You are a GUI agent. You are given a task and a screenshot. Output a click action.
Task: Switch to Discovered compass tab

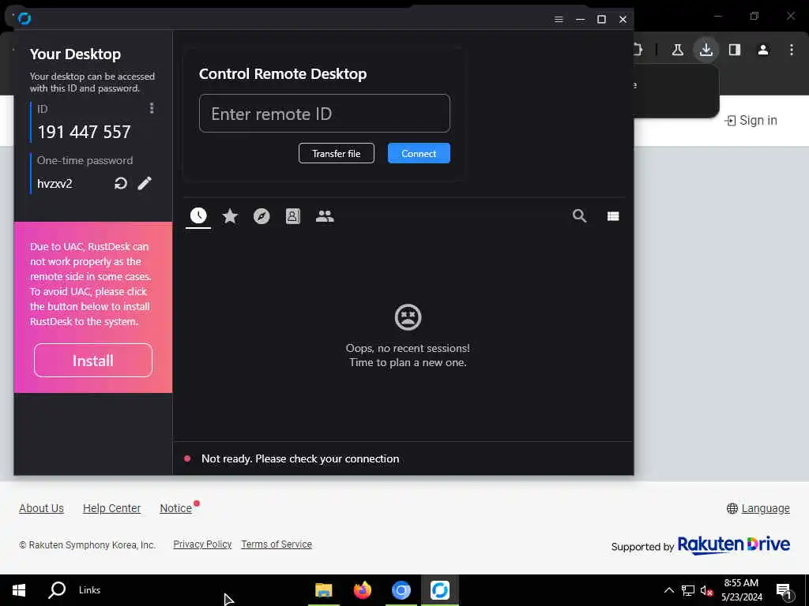tap(262, 216)
